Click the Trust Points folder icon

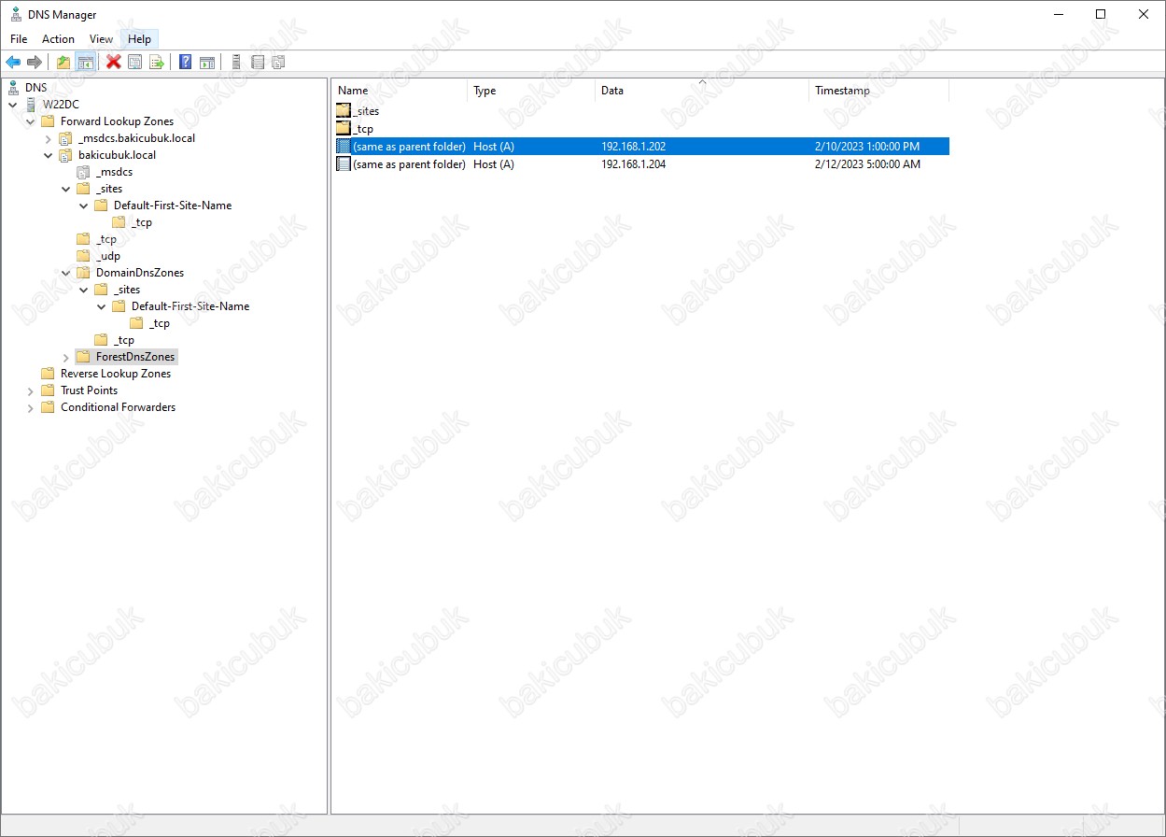coord(48,390)
